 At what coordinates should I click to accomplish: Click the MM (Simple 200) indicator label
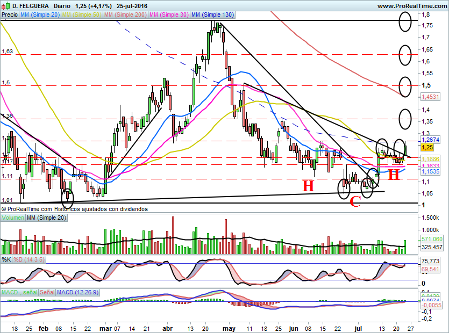(x=125, y=15)
